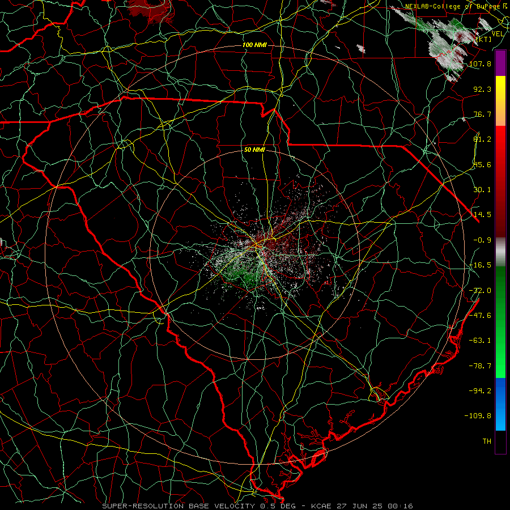The width and height of the screenshot is (510, 510).
Task: Pick the purple segment of color bar
Action: [500, 63]
